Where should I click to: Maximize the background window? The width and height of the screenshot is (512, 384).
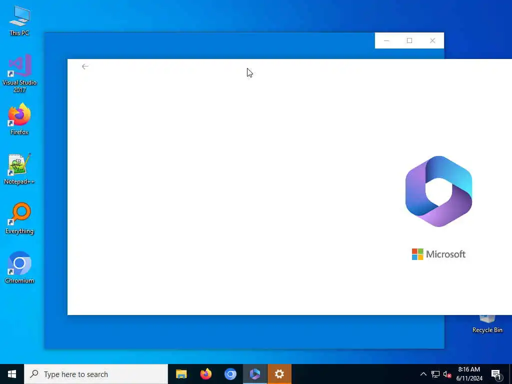tap(409, 40)
